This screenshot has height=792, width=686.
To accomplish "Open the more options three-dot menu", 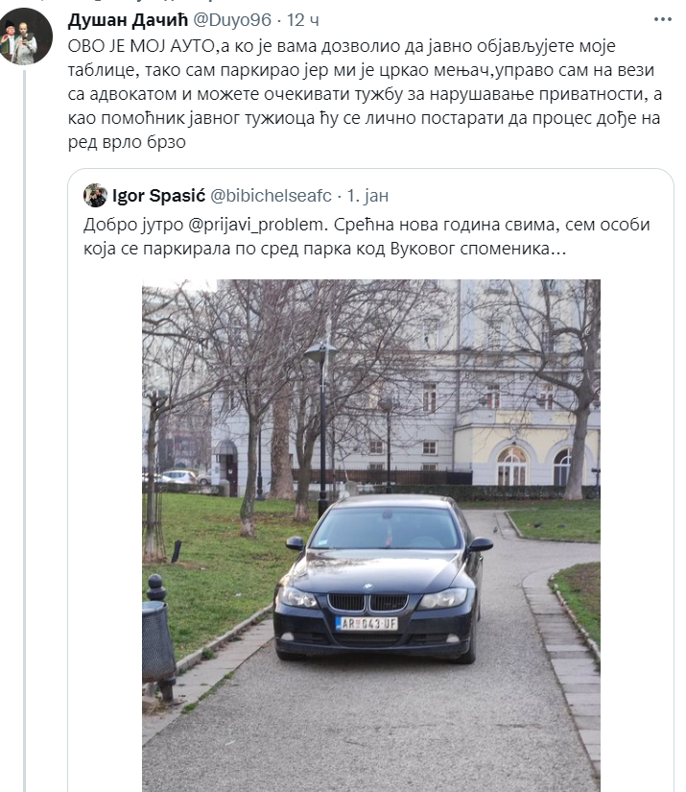I will pos(662,19).
